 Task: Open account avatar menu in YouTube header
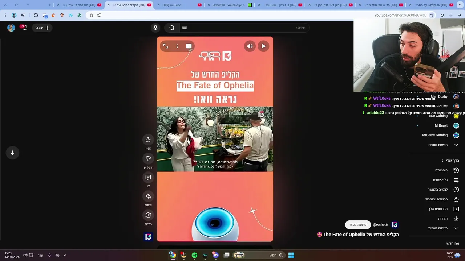(11, 28)
